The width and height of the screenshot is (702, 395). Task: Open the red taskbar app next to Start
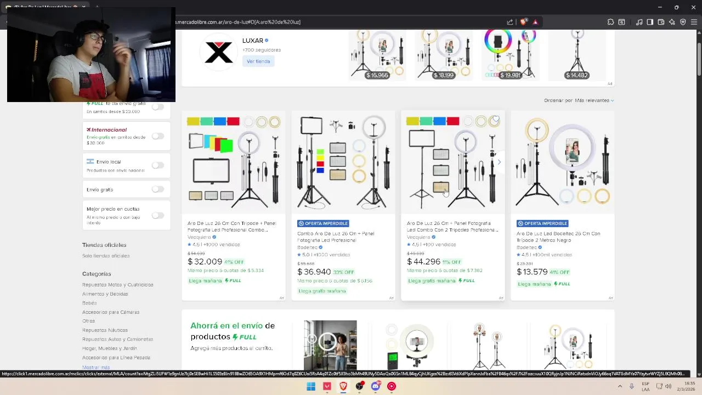[327, 386]
